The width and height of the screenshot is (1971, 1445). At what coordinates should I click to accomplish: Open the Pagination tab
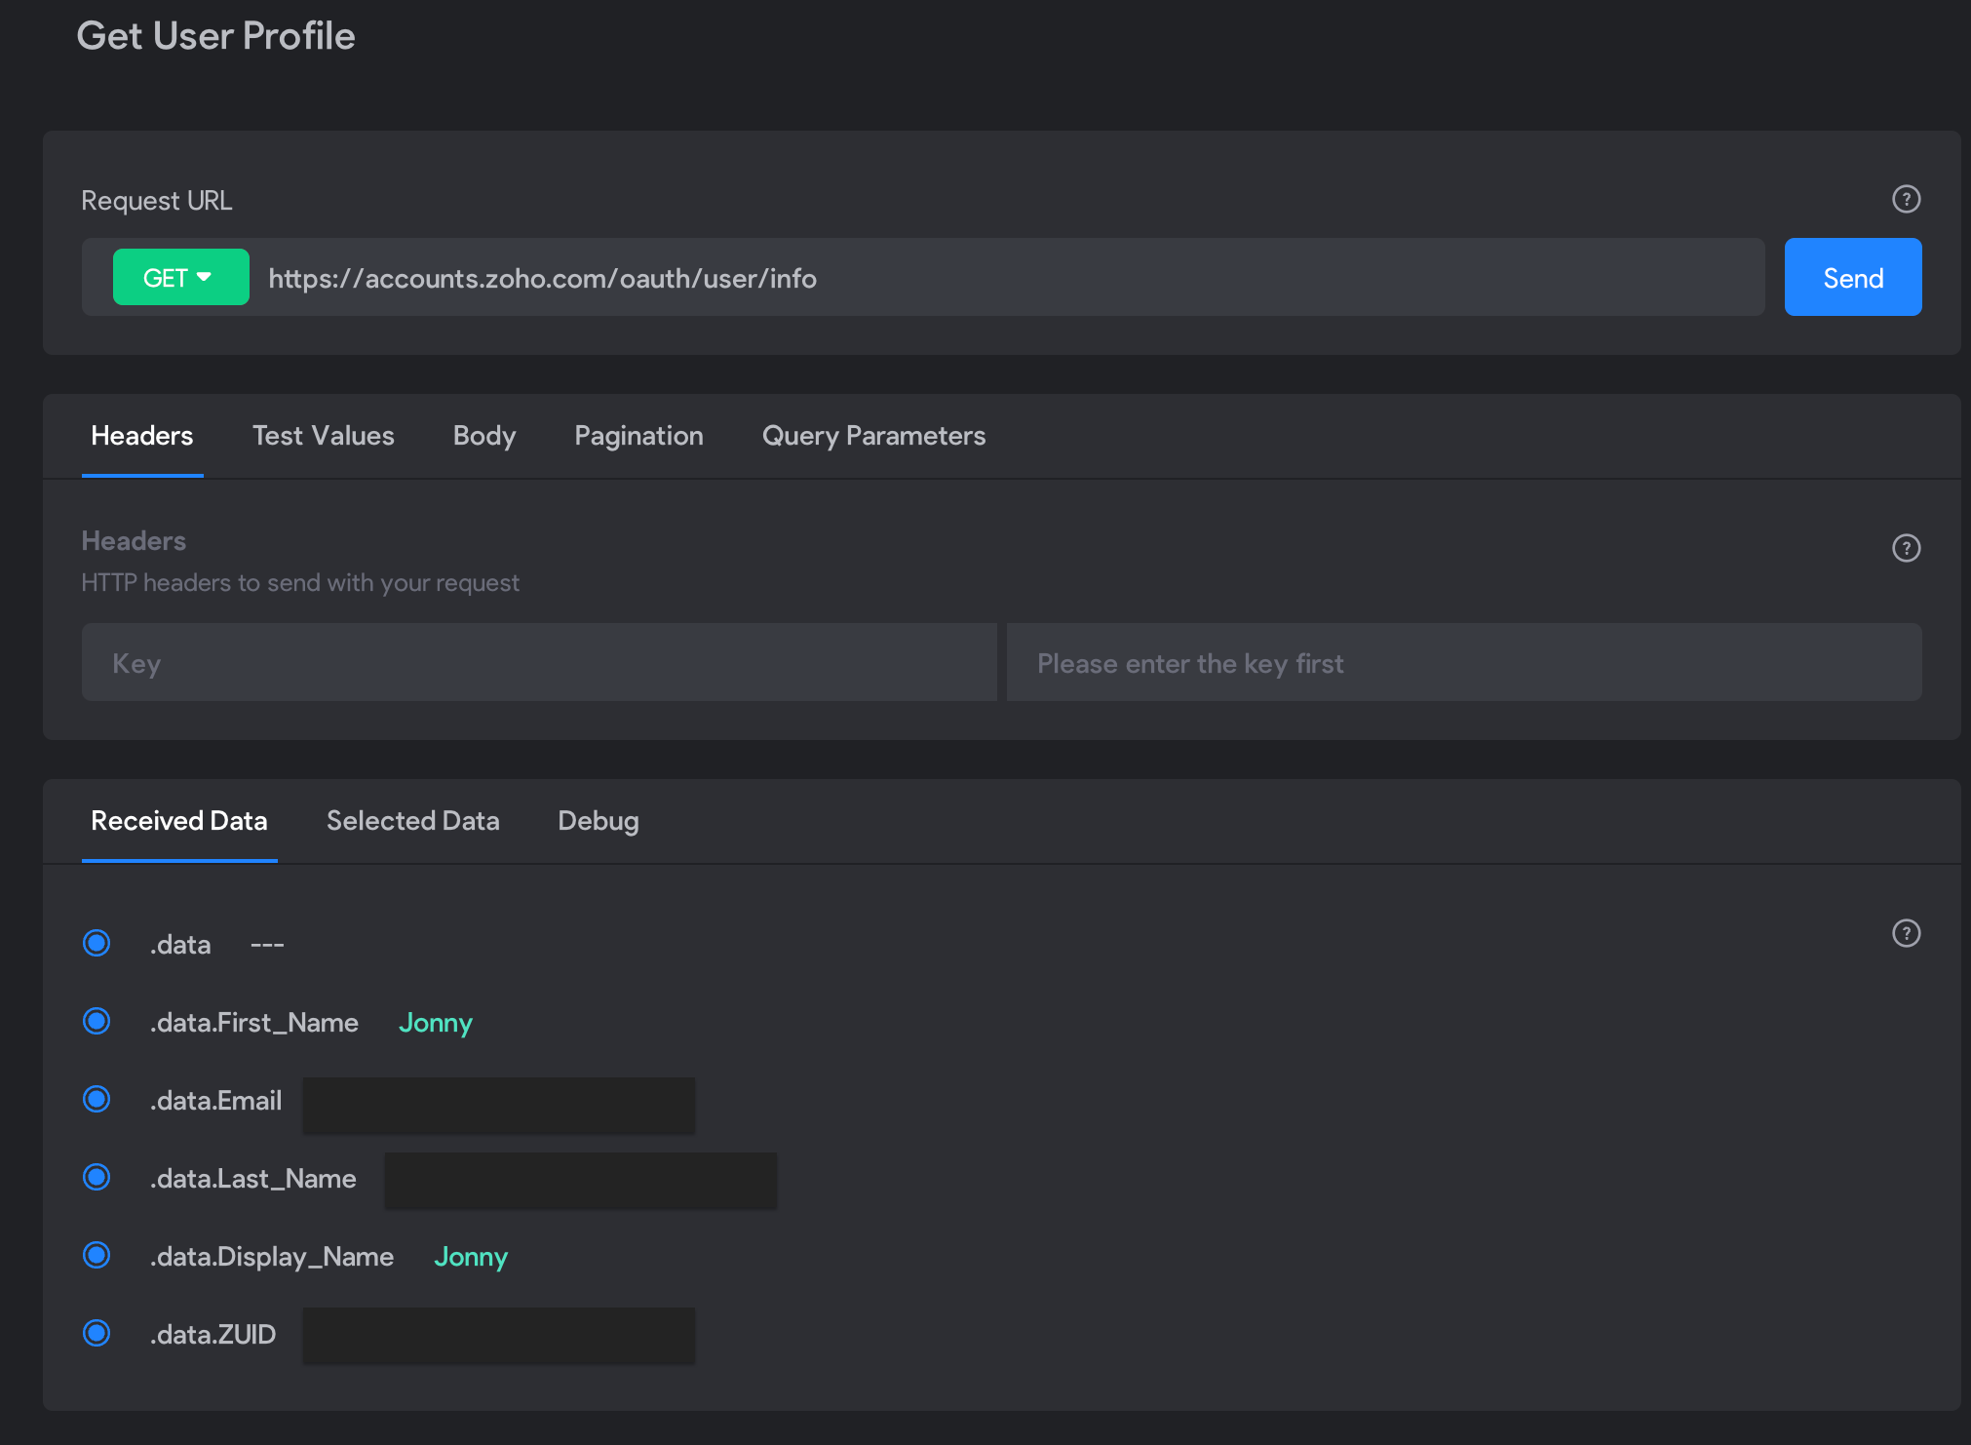click(x=638, y=436)
